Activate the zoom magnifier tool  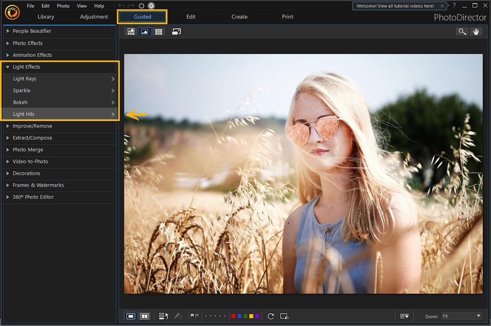pyautogui.click(x=462, y=31)
